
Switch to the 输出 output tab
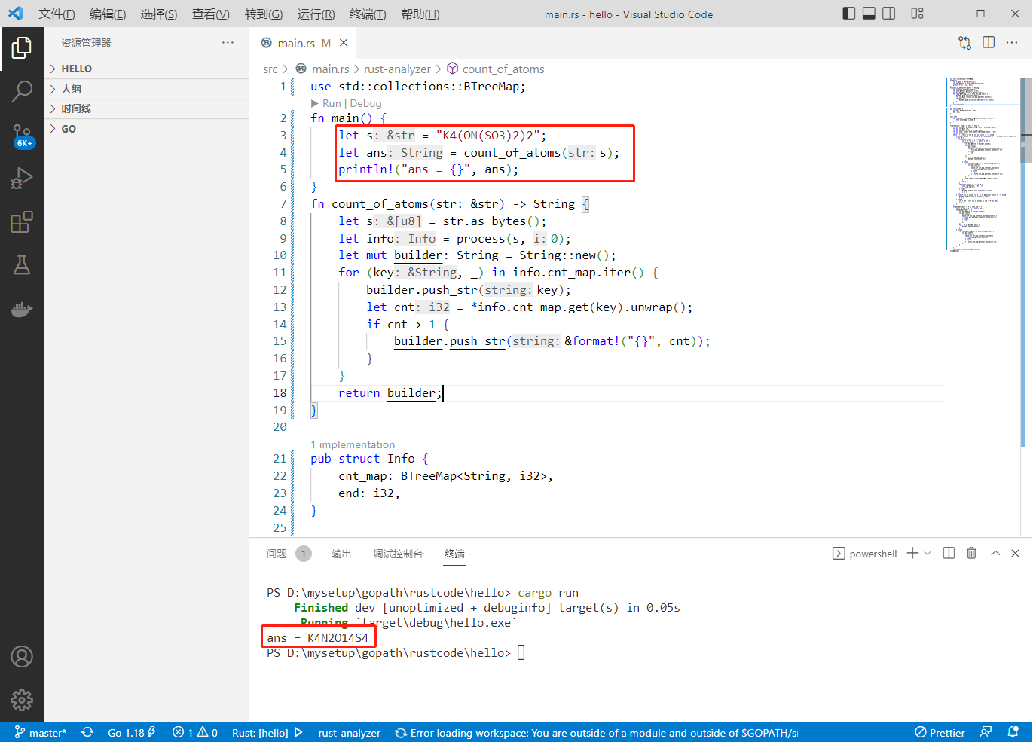pyautogui.click(x=341, y=554)
